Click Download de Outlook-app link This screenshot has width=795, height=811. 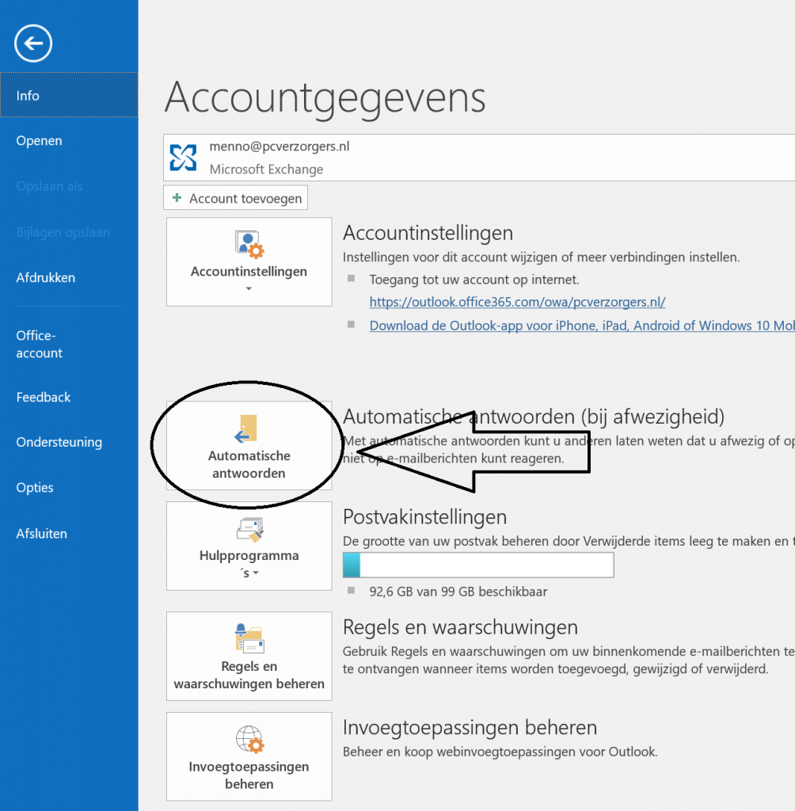pos(582,326)
